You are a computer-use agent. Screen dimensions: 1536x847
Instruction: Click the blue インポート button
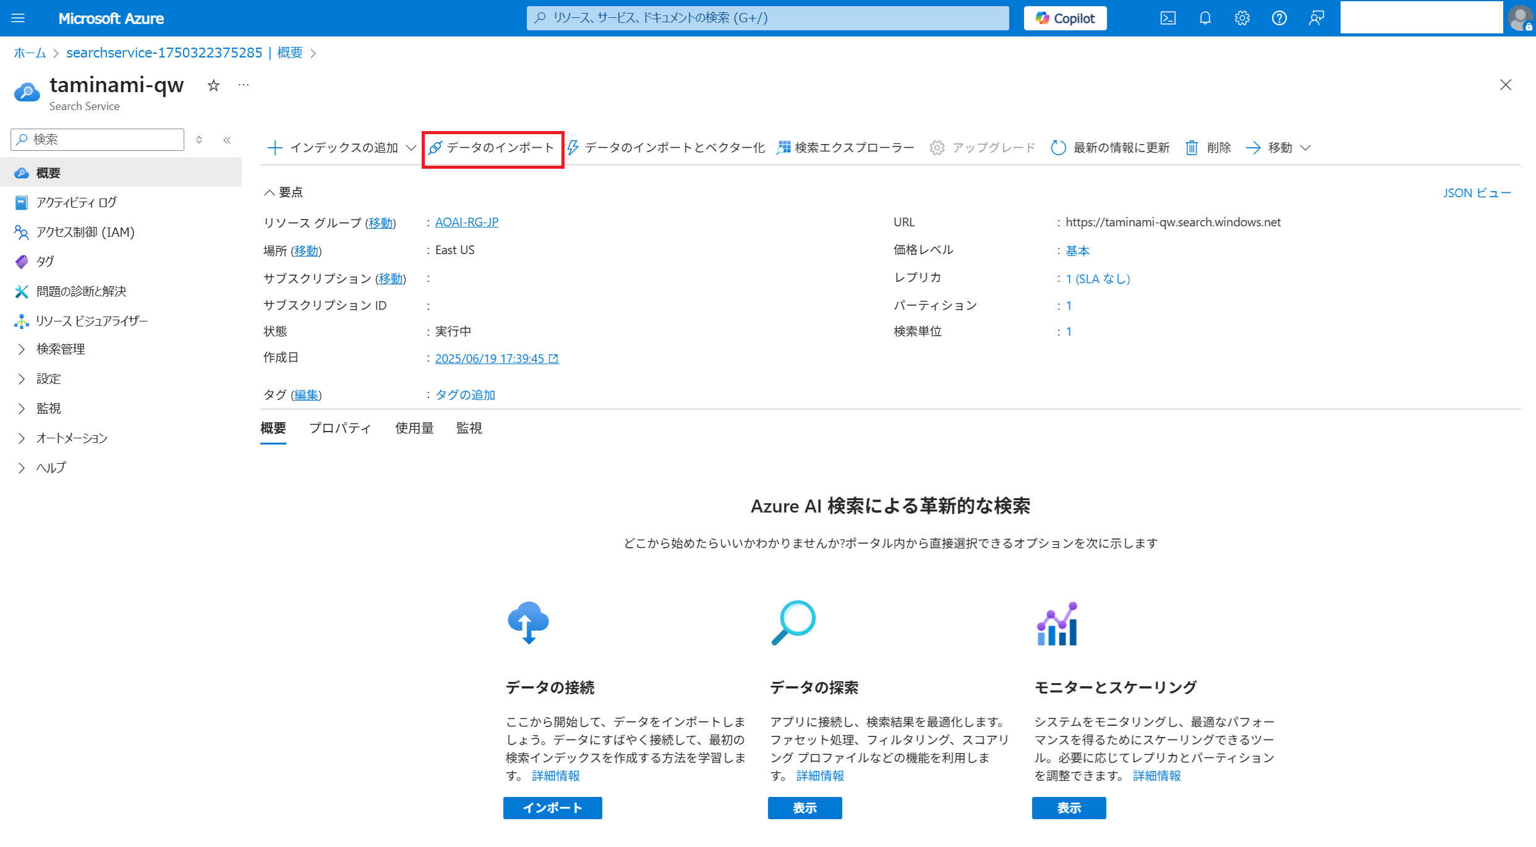(552, 807)
